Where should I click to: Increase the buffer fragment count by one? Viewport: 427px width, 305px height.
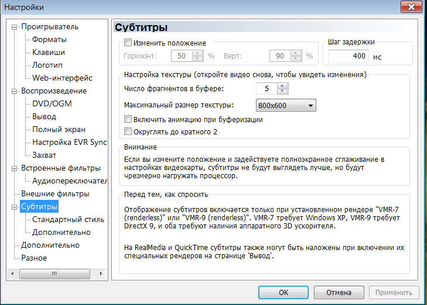coord(282,86)
